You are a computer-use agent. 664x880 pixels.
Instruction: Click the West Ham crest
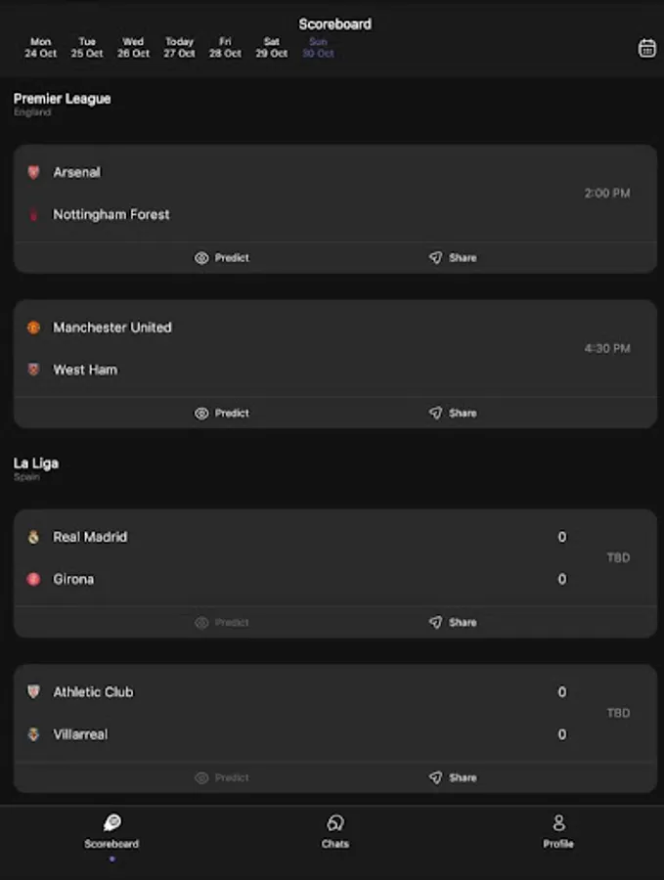coord(33,370)
